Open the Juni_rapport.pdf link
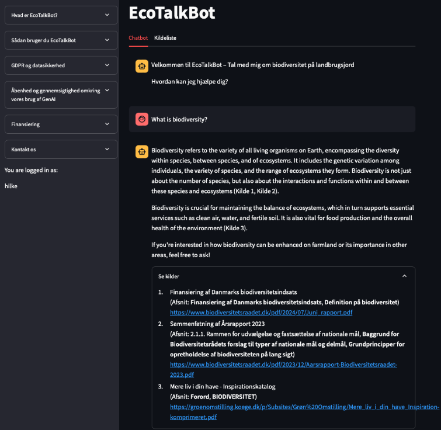 click(261, 313)
